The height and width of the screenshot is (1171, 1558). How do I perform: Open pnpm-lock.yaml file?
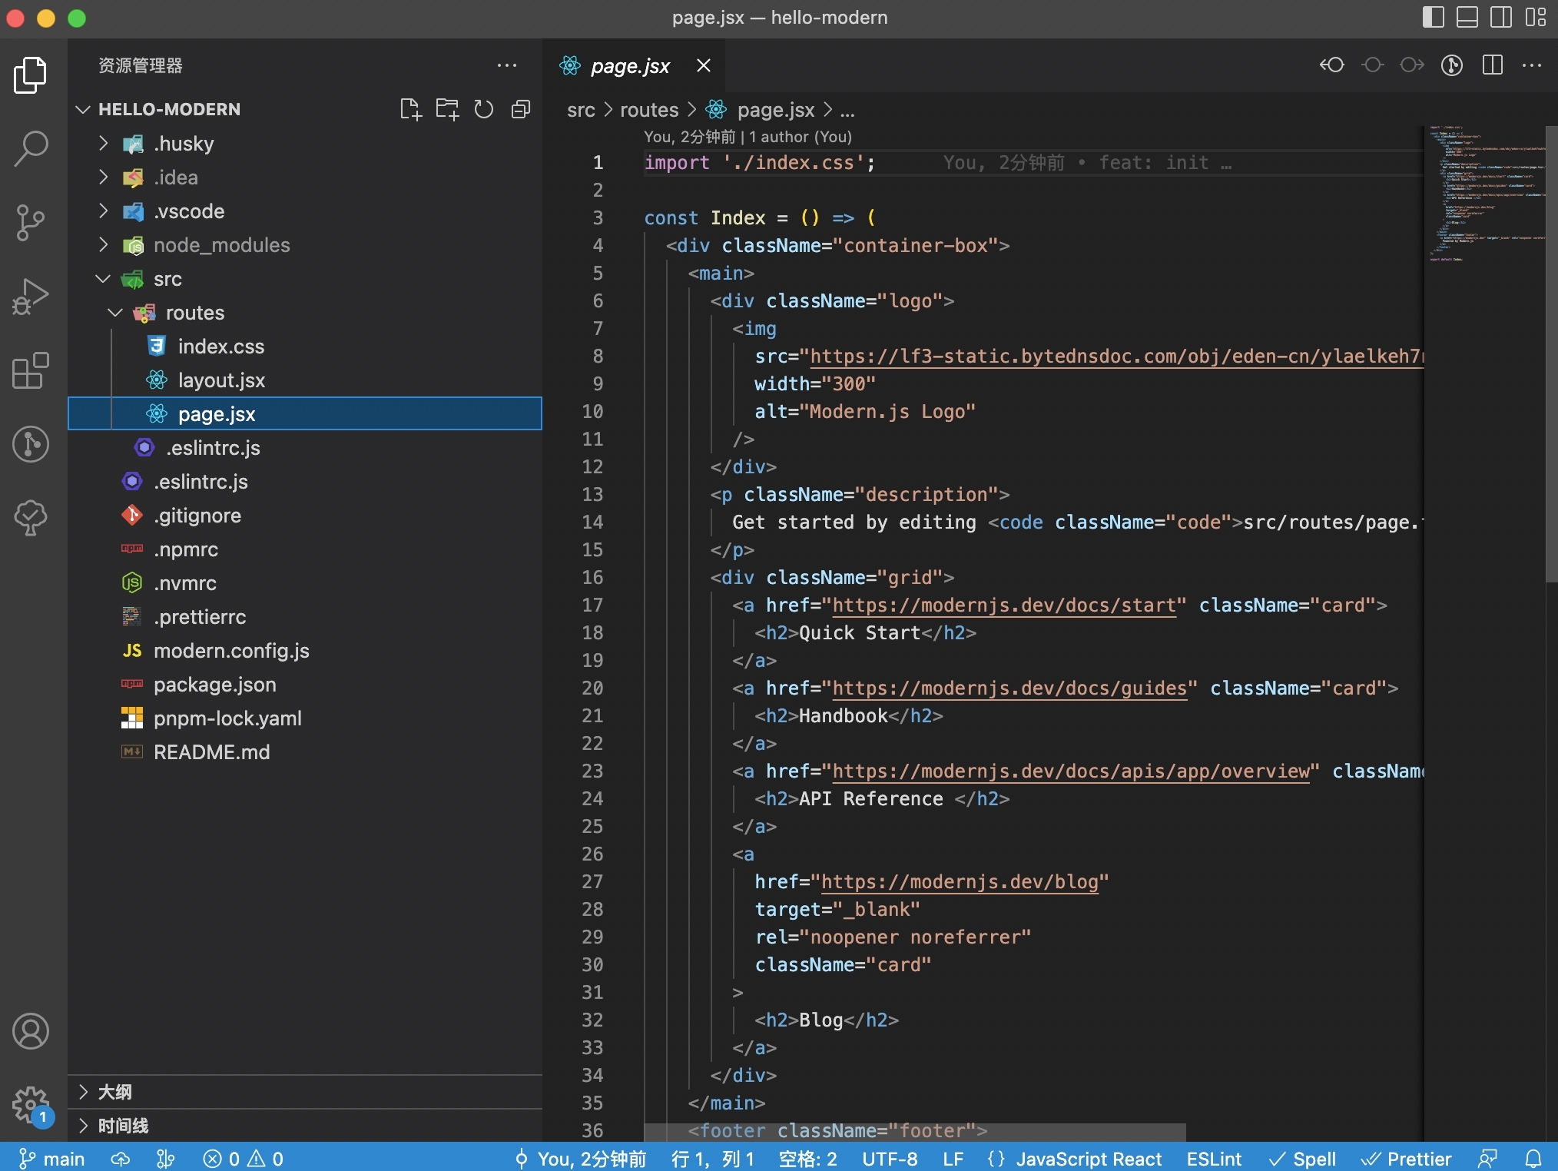[305, 718]
